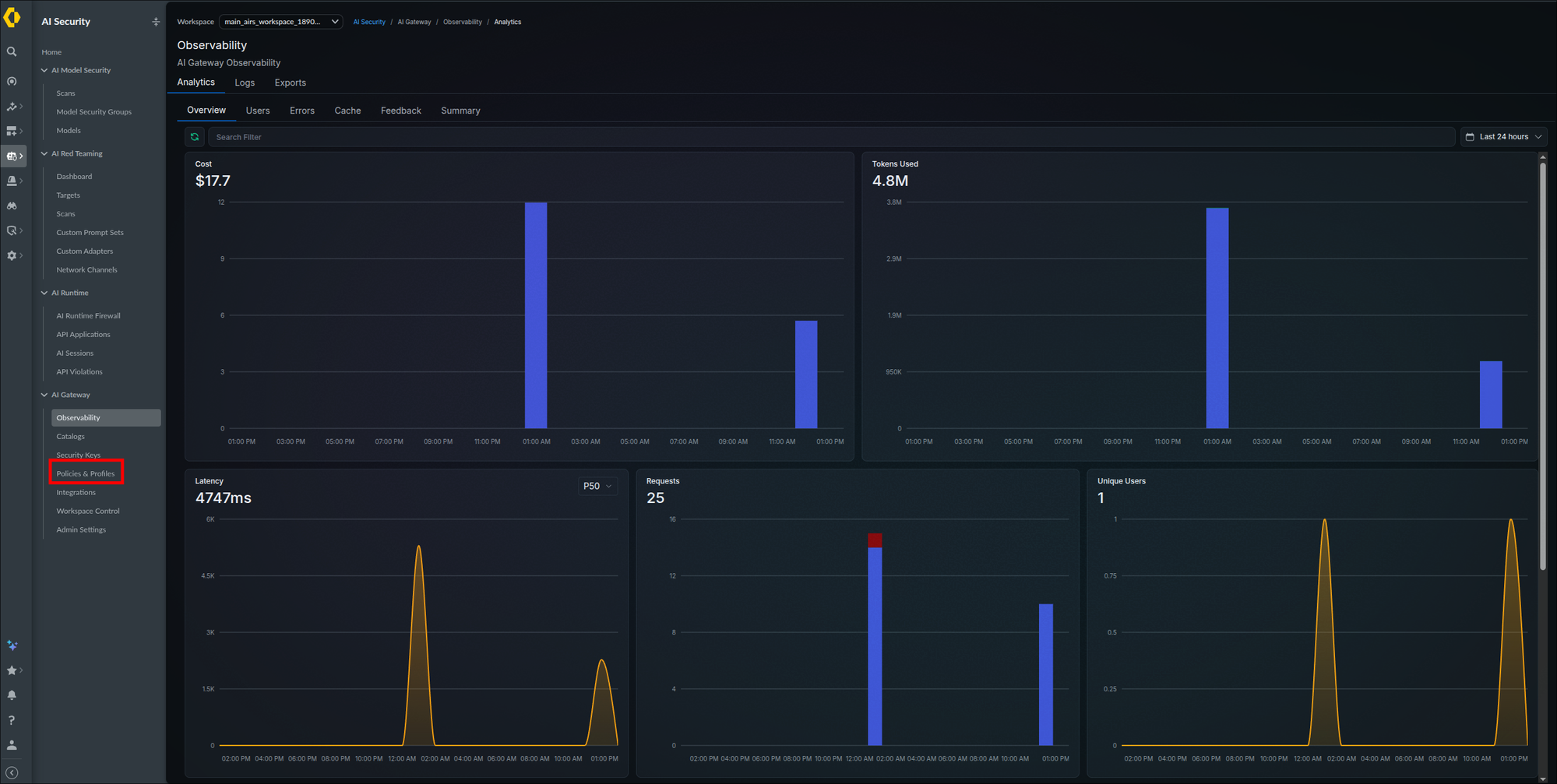
Task: Open the colorful AI sparkles assistant icon
Action: point(12,645)
